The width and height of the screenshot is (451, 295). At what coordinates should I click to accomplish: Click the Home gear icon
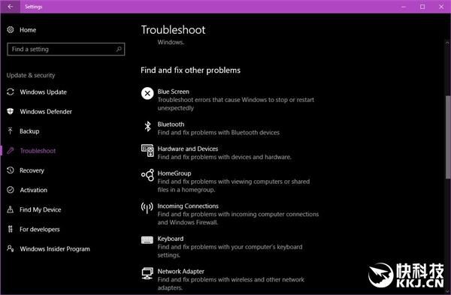point(11,29)
